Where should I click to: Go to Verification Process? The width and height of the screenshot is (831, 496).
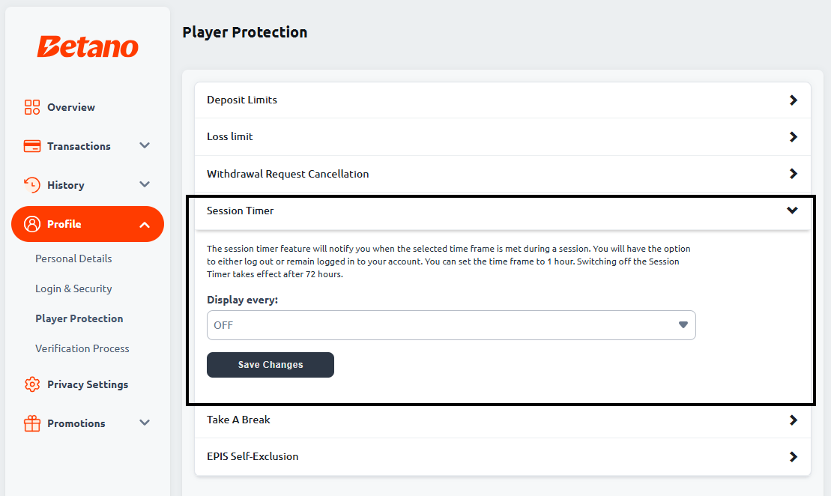click(x=82, y=348)
